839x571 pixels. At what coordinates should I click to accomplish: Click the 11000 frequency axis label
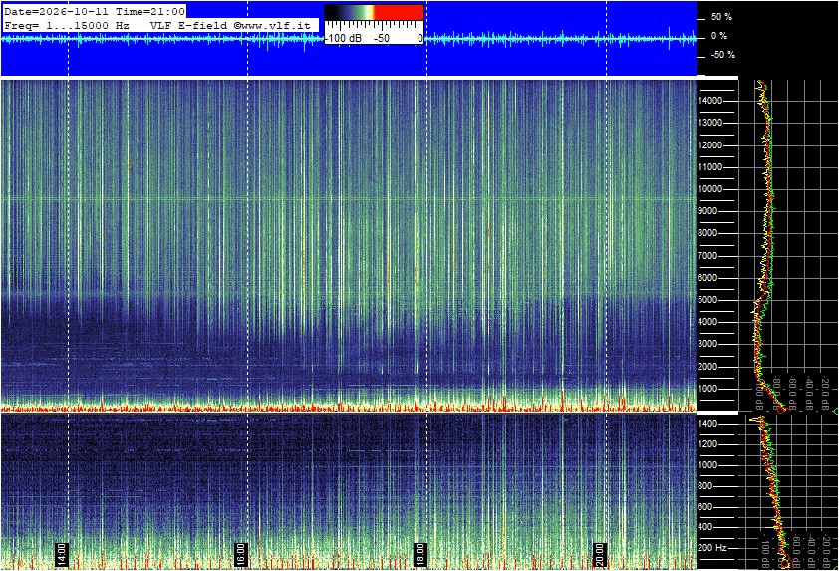click(x=710, y=167)
